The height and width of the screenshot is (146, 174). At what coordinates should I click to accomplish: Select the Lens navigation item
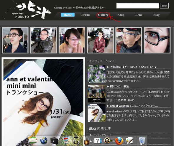[x=139, y=15]
